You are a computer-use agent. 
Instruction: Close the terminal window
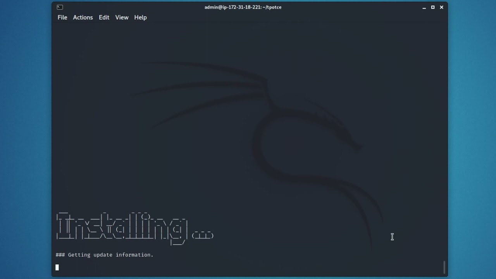pyautogui.click(x=441, y=7)
